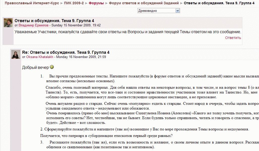Image resolution: width=259 pixels, height=151 pixels.
Task: Click Oksana Khatalakh's avatar picture
Action: 16,54
